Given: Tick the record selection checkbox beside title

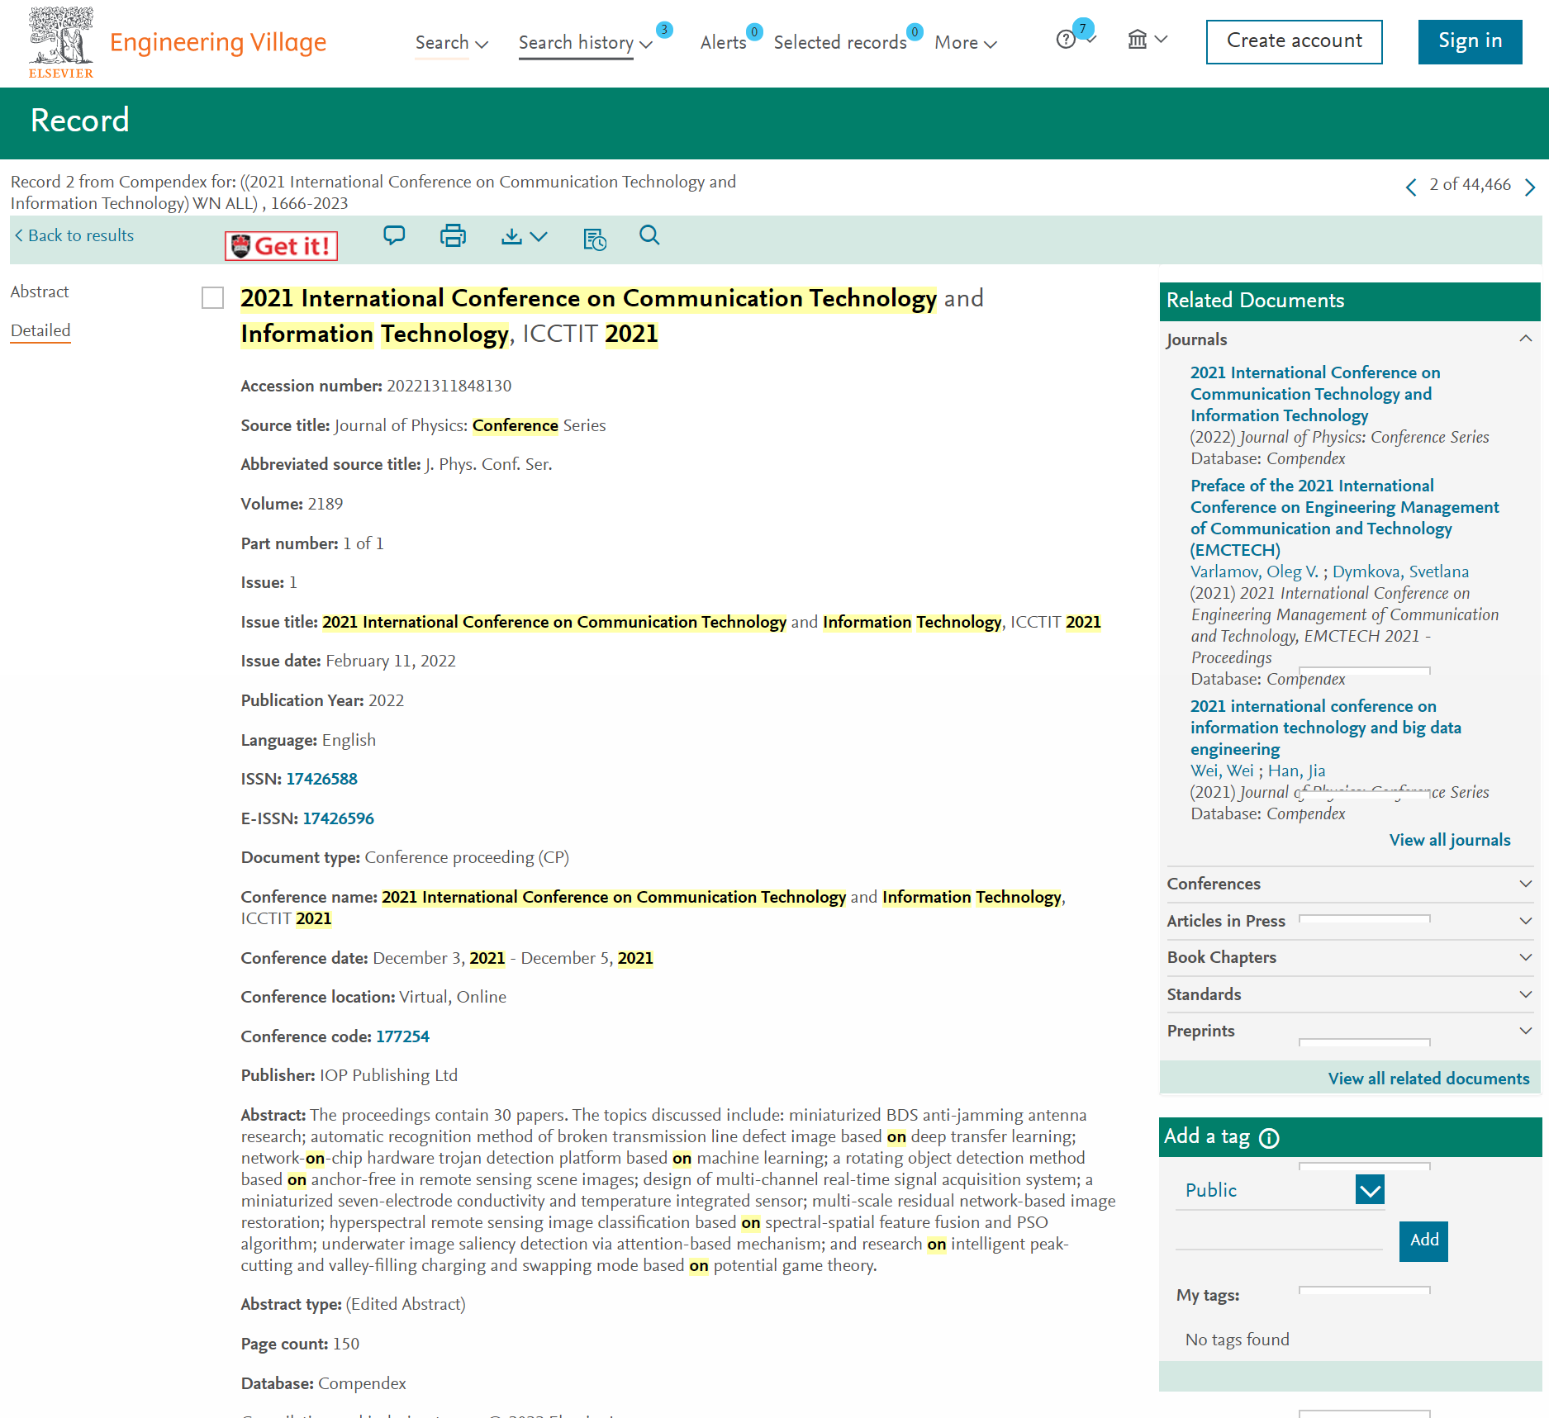Looking at the screenshot, I should pyautogui.click(x=213, y=298).
